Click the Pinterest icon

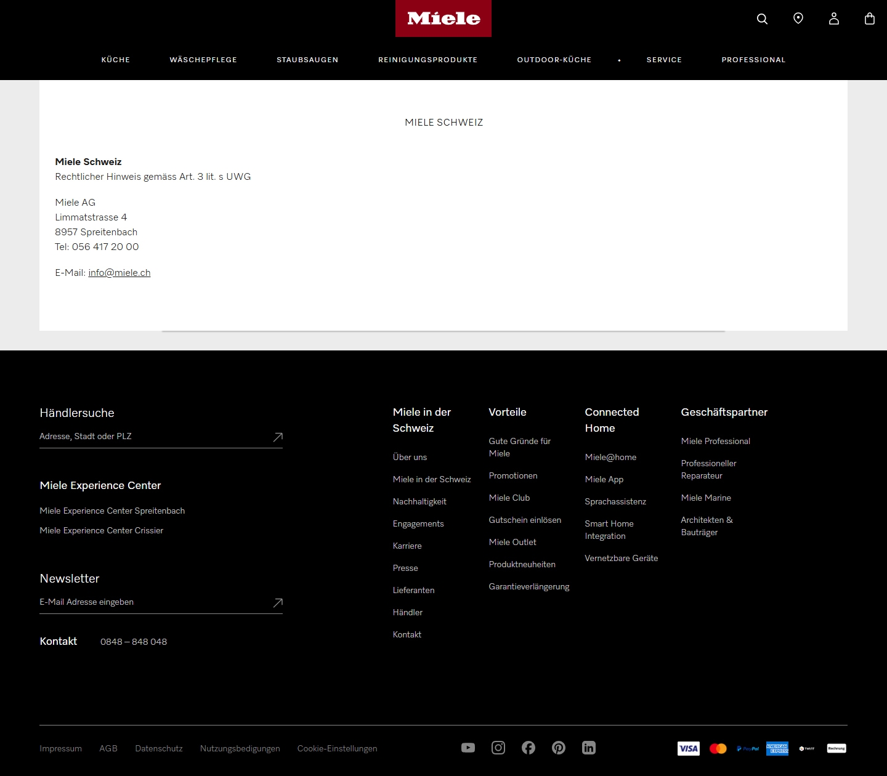[x=558, y=748]
